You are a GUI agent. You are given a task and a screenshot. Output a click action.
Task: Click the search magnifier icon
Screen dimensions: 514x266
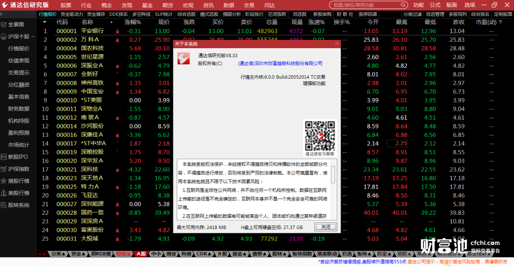403,5
